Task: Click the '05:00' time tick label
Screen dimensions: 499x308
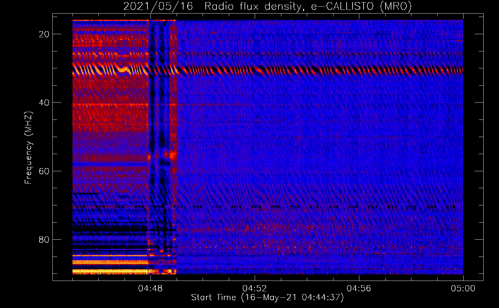Action: (463, 288)
